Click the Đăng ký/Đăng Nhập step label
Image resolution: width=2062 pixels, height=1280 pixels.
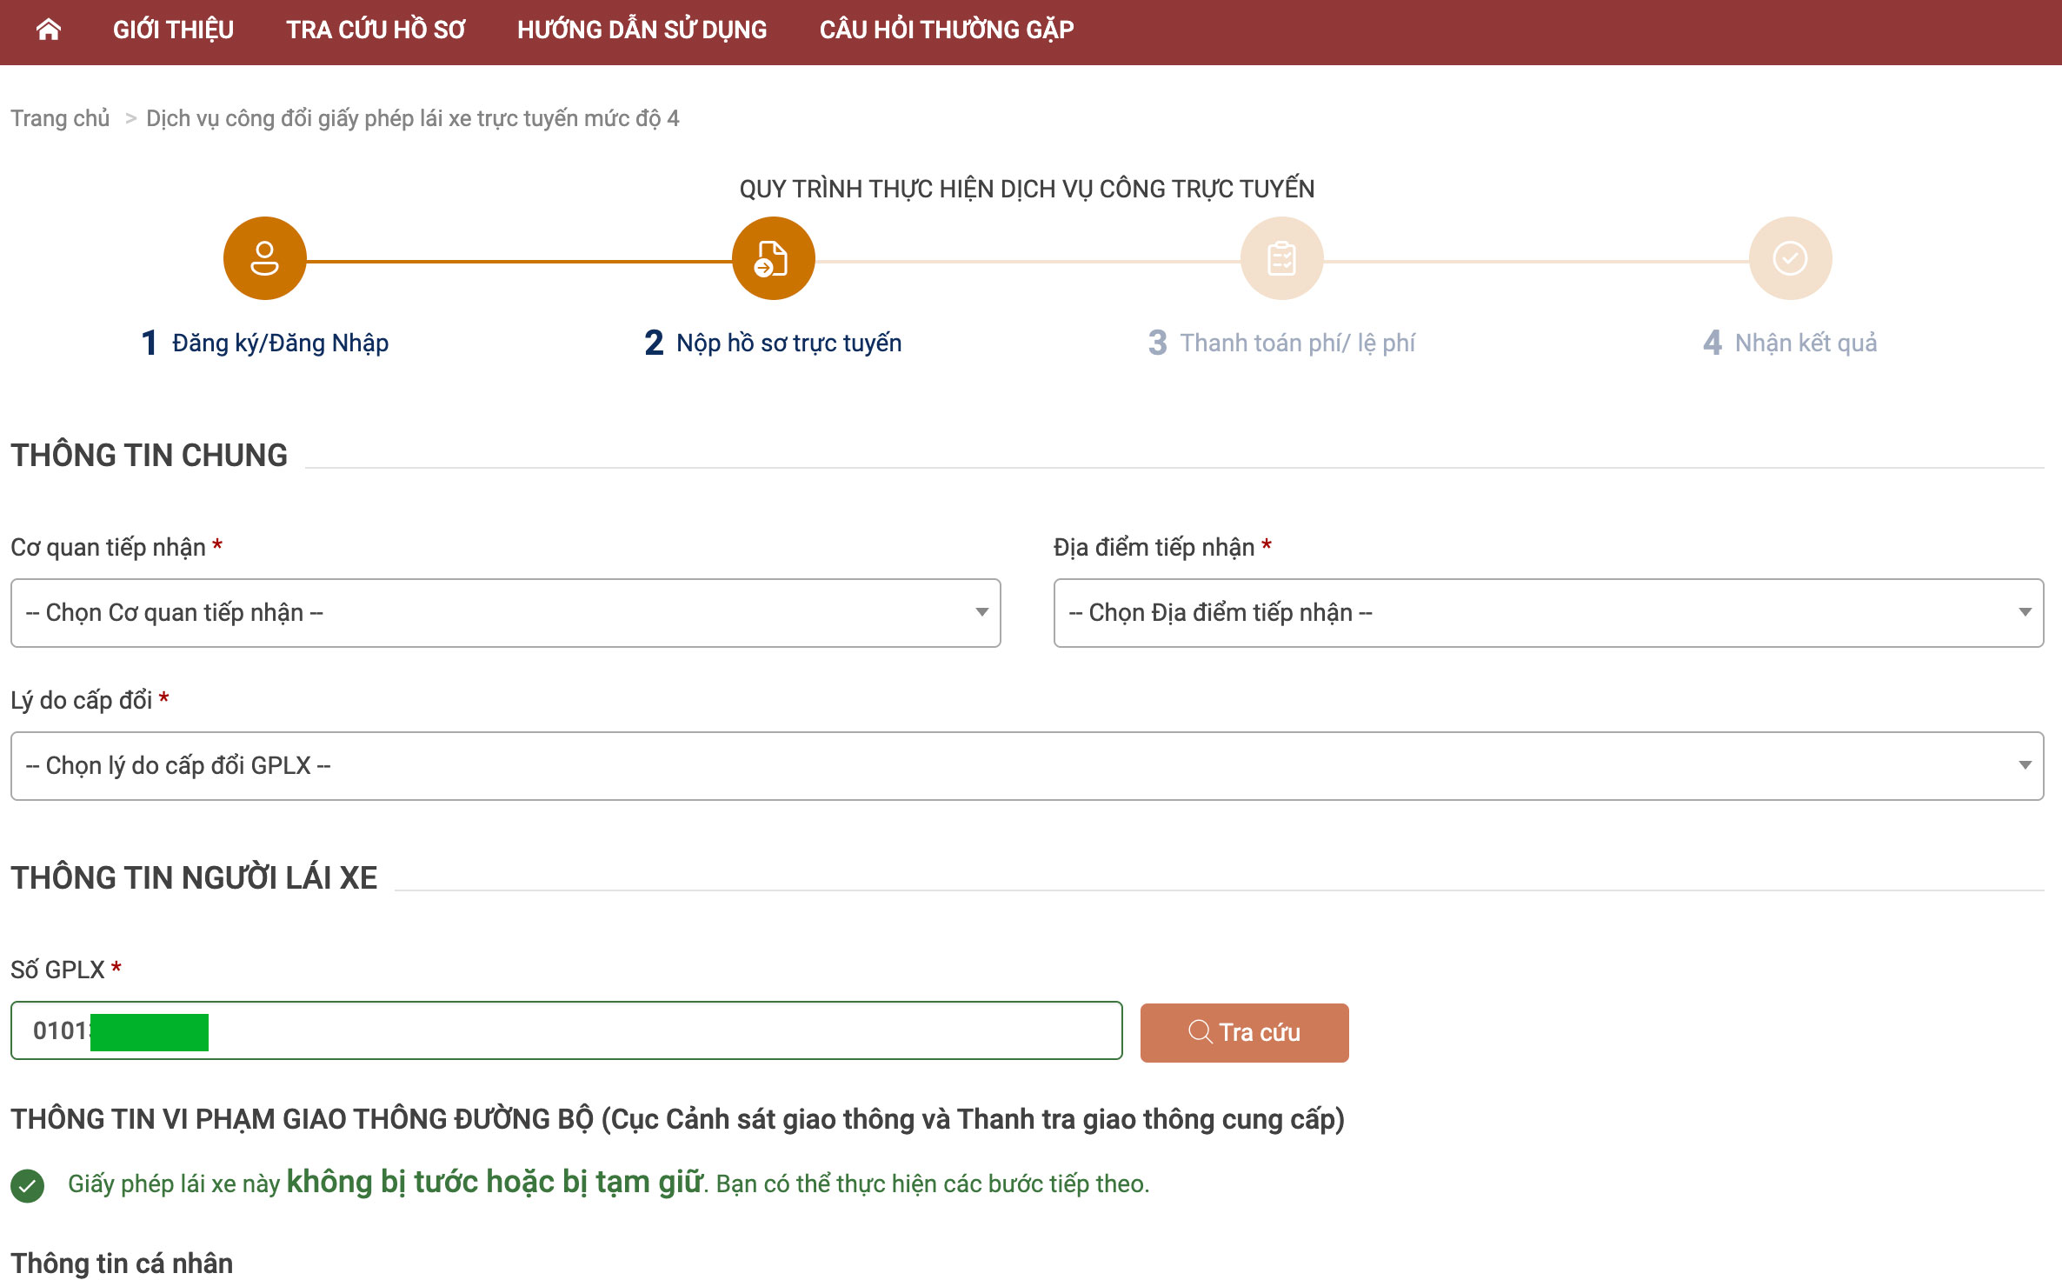280,343
